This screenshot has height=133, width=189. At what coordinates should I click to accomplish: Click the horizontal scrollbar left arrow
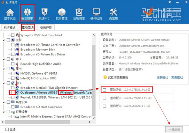click(3, 122)
